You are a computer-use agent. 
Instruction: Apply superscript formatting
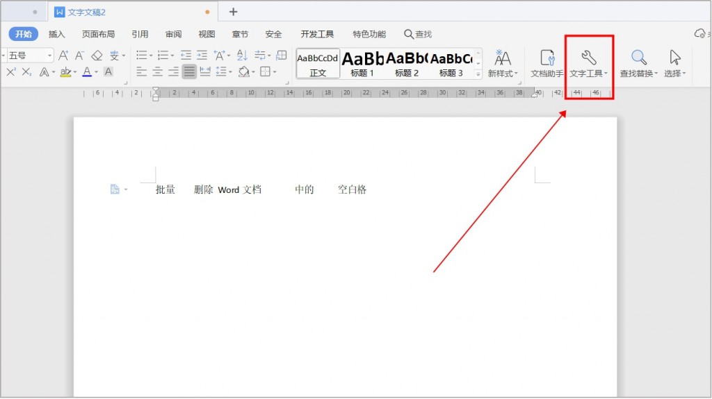tap(11, 71)
